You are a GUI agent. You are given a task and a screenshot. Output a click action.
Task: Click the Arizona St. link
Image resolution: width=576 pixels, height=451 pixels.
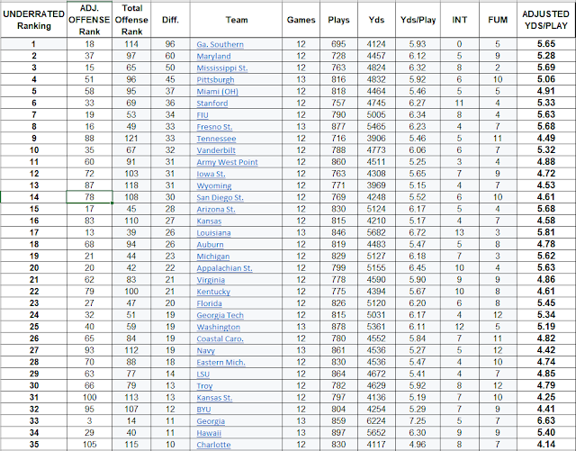point(216,209)
